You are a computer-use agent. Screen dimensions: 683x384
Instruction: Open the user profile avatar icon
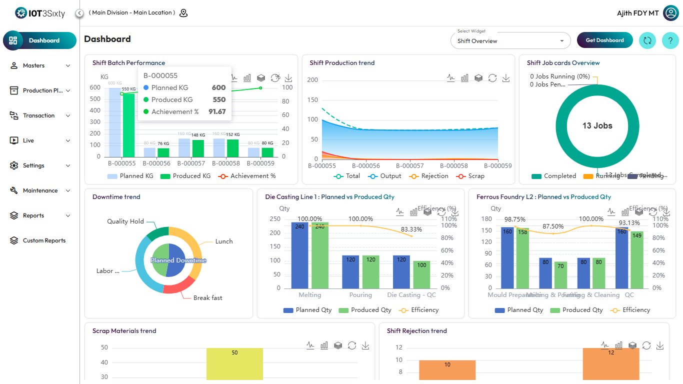[670, 13]
